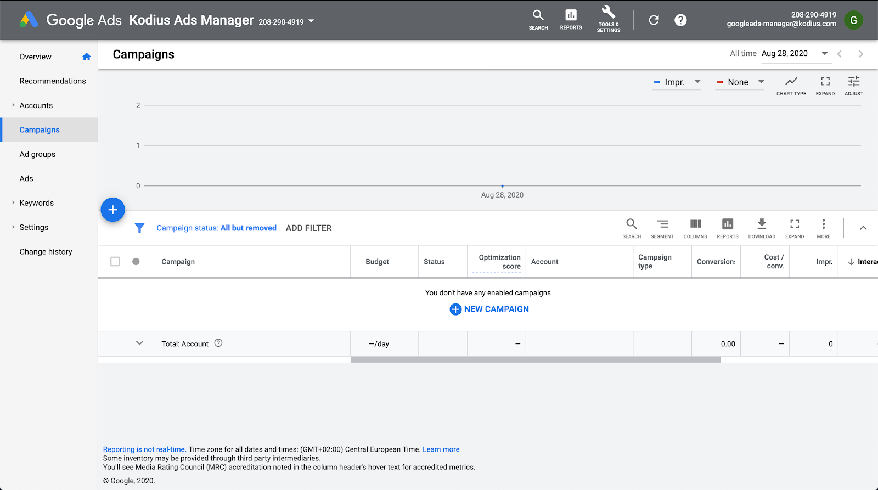Search within the campaigns table
The height and width of the screenshot is (490, 878).
point(632,228)
